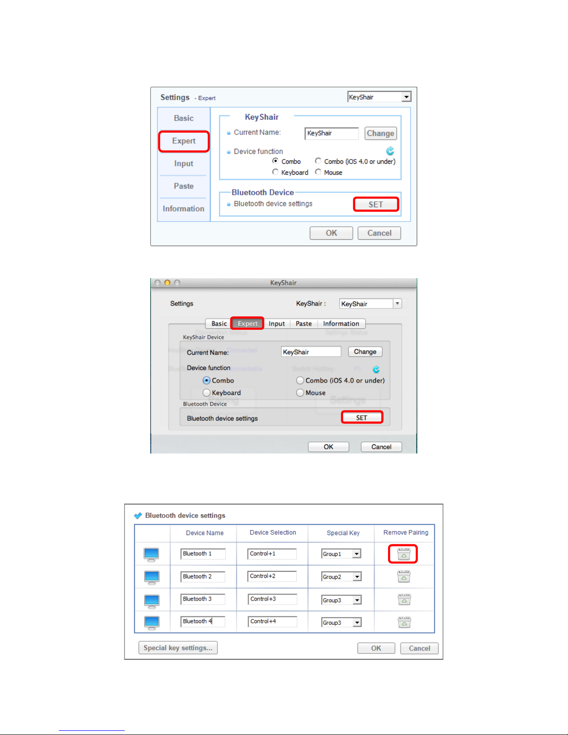Click Change button in Windows Settings dialog
568x735 pixels.
pyautogui.click(x=381, y=134)
